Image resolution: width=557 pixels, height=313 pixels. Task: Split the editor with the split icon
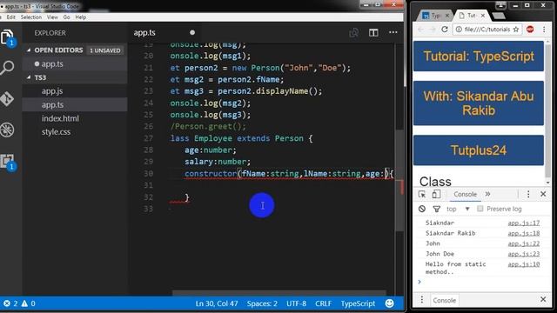(x=373, y=33)
